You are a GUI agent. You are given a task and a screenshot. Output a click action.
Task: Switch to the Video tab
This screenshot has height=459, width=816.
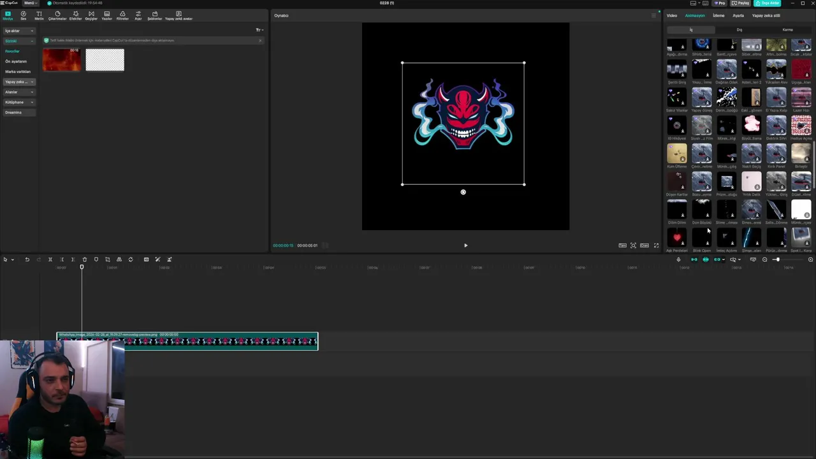(672, 15)
